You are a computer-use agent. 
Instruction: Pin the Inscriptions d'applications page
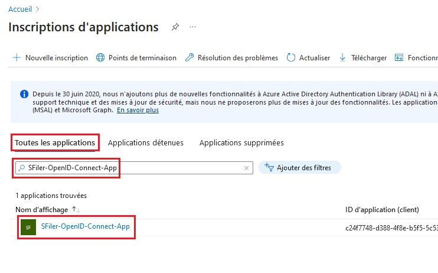click(x=175, y=27)
